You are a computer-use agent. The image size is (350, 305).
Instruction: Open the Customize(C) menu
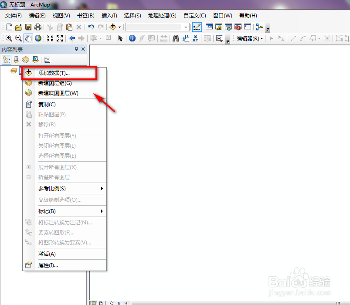195,16
